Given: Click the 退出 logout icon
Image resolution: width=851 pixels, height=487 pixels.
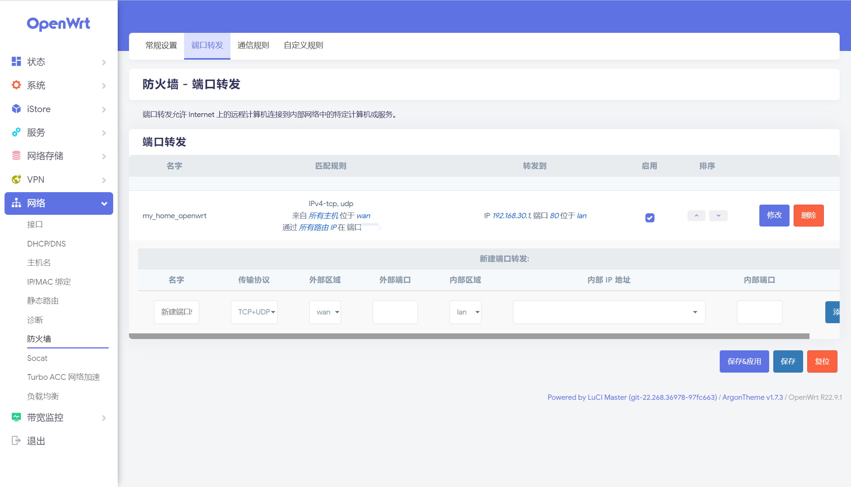Looking at the screenshot, I should [x=16, y=441].
